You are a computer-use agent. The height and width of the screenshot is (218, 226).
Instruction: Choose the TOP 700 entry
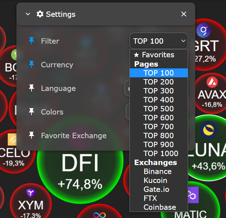[159, 126]
